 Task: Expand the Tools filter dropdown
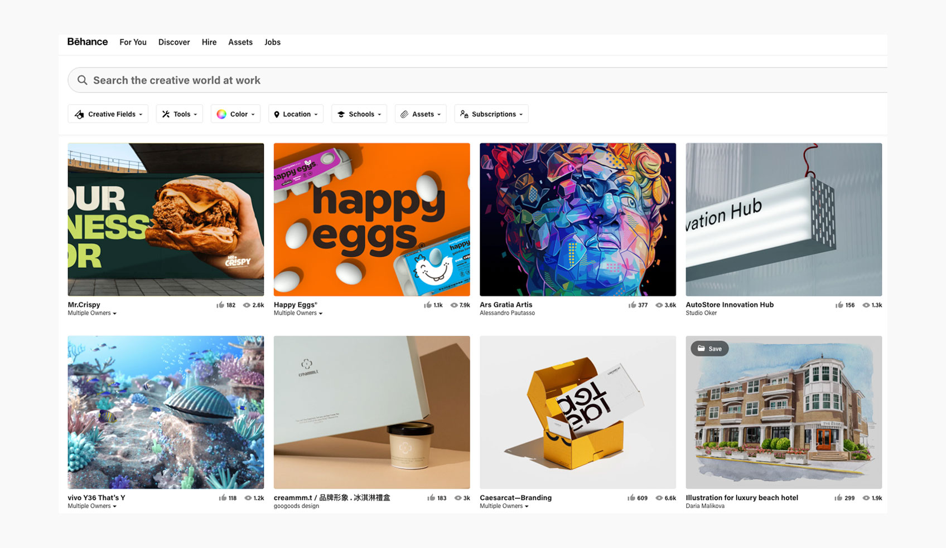180,114
